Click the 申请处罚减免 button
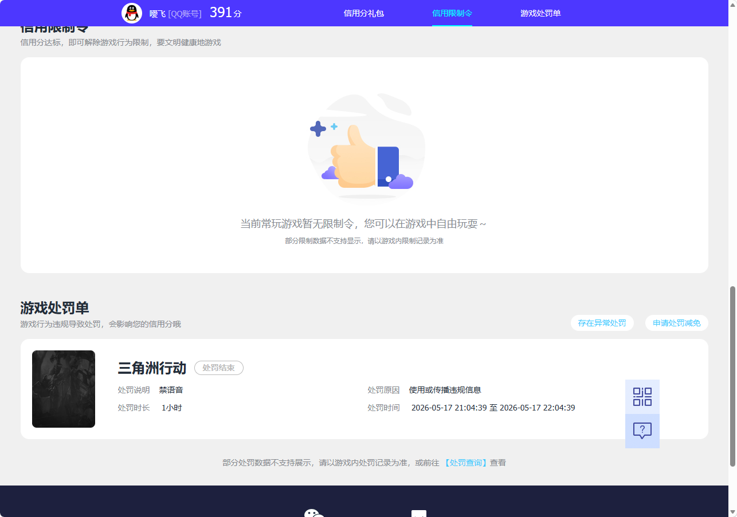 676,323
